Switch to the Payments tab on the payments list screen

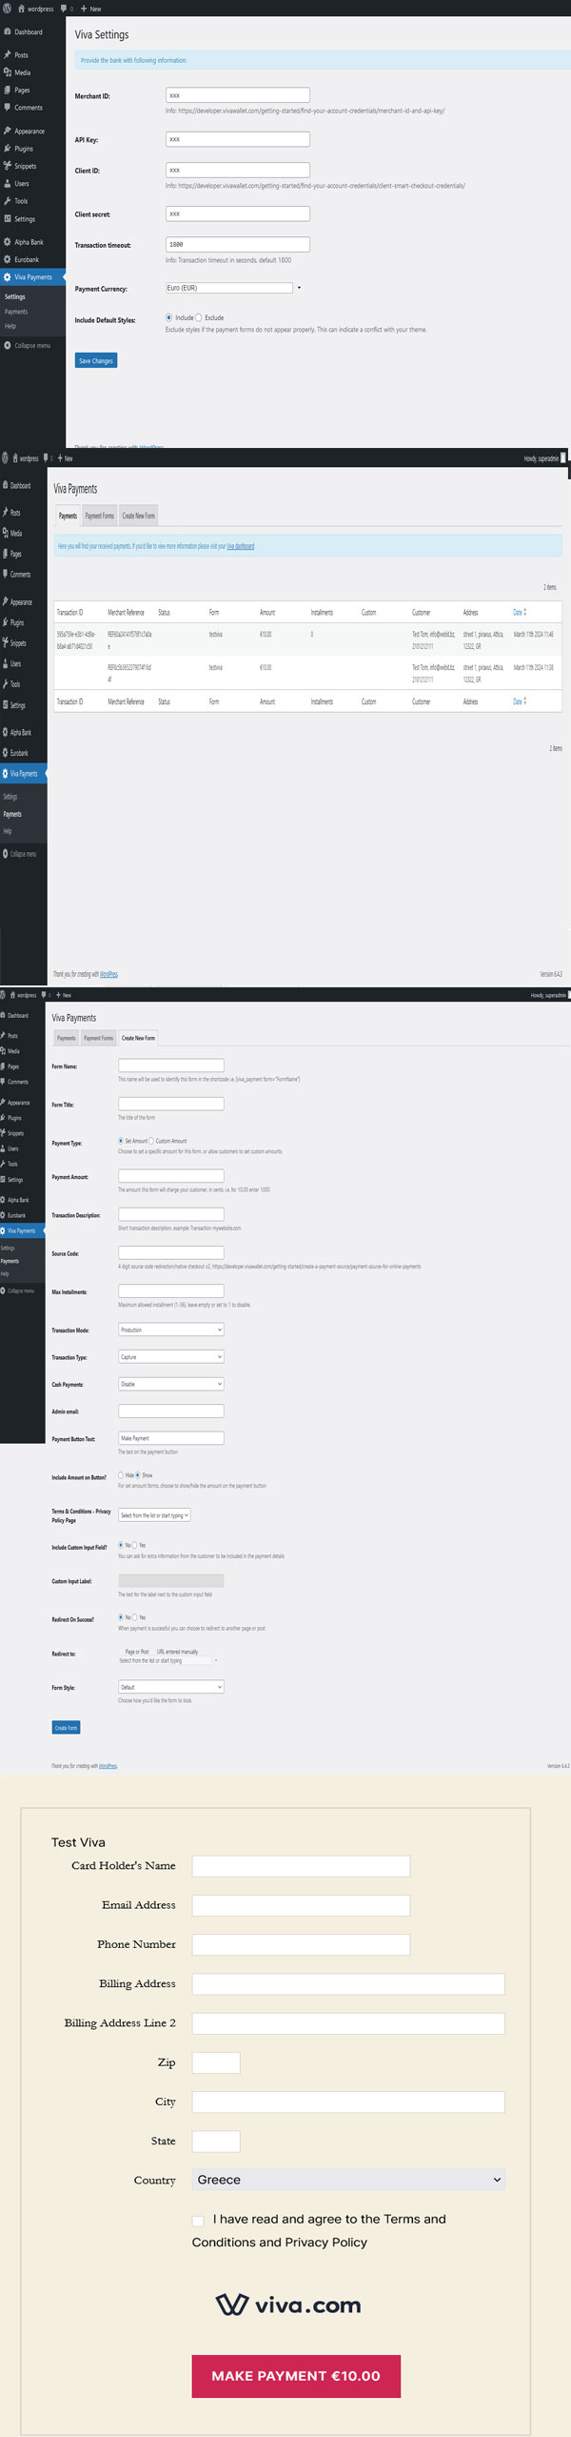tap(68, 516)
